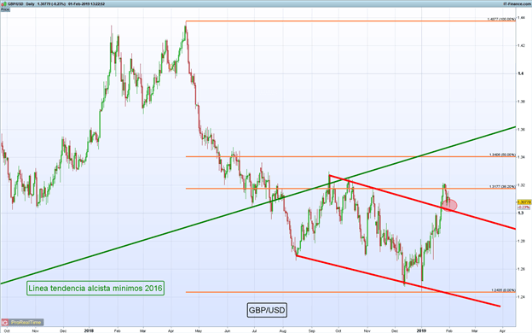This screenshot has height=333, width=532.
Task: Click the 2018 label on time axis
Action: 89,330
